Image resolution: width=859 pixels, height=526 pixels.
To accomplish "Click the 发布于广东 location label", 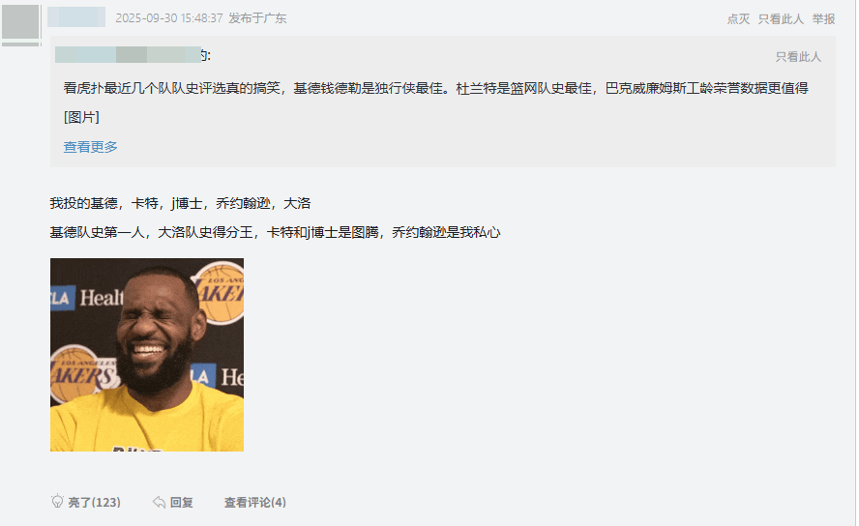I will click(x=257, y=18).
